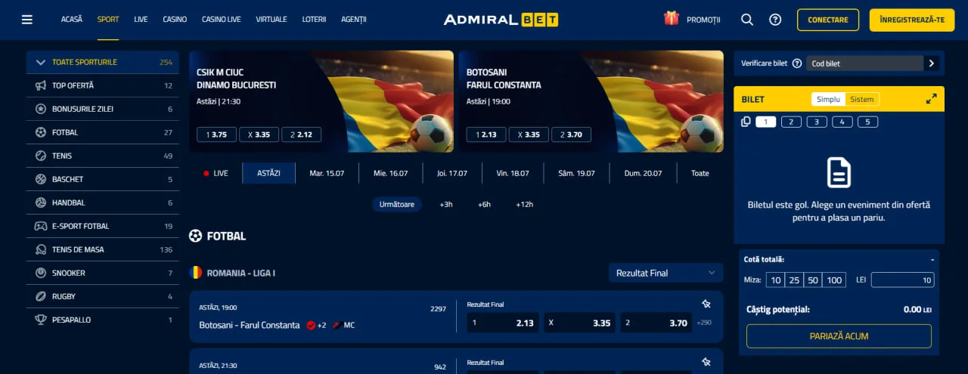The image size is (968, 374).
Task: Click the Rugby sidebar icon
Action: (41, 296)
